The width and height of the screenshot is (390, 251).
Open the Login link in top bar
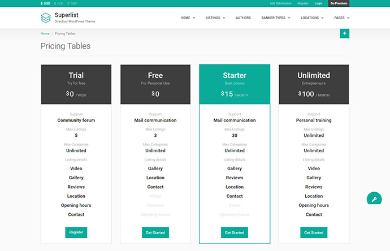[x=318, y=3]
